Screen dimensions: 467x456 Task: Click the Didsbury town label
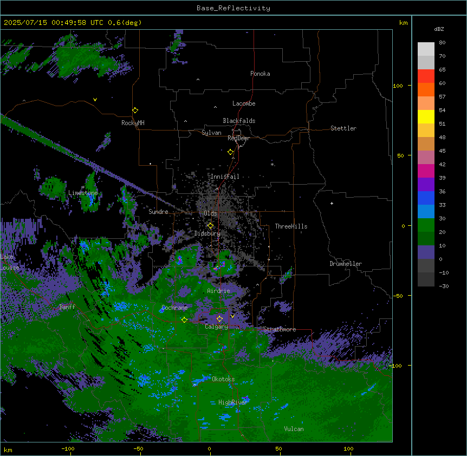(x=207, y=233)
